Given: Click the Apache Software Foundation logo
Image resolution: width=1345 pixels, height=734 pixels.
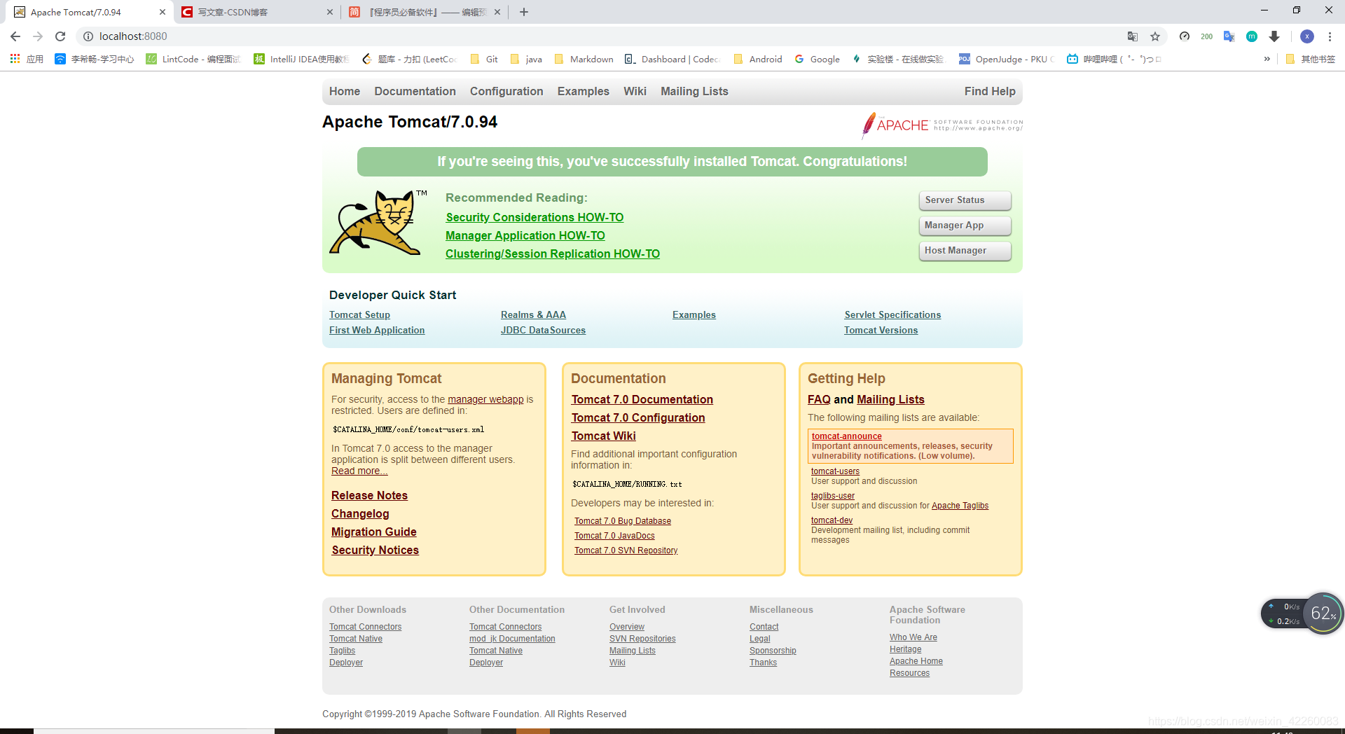Looking at the screenshot, I should pyautogui.click(x=942, y=125).
